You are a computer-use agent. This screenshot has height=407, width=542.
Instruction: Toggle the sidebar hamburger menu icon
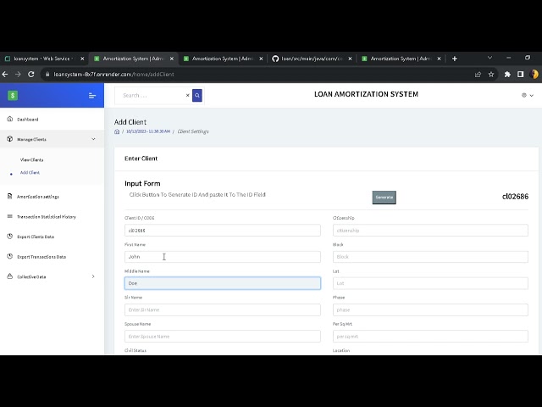click(x=92, y=96)
